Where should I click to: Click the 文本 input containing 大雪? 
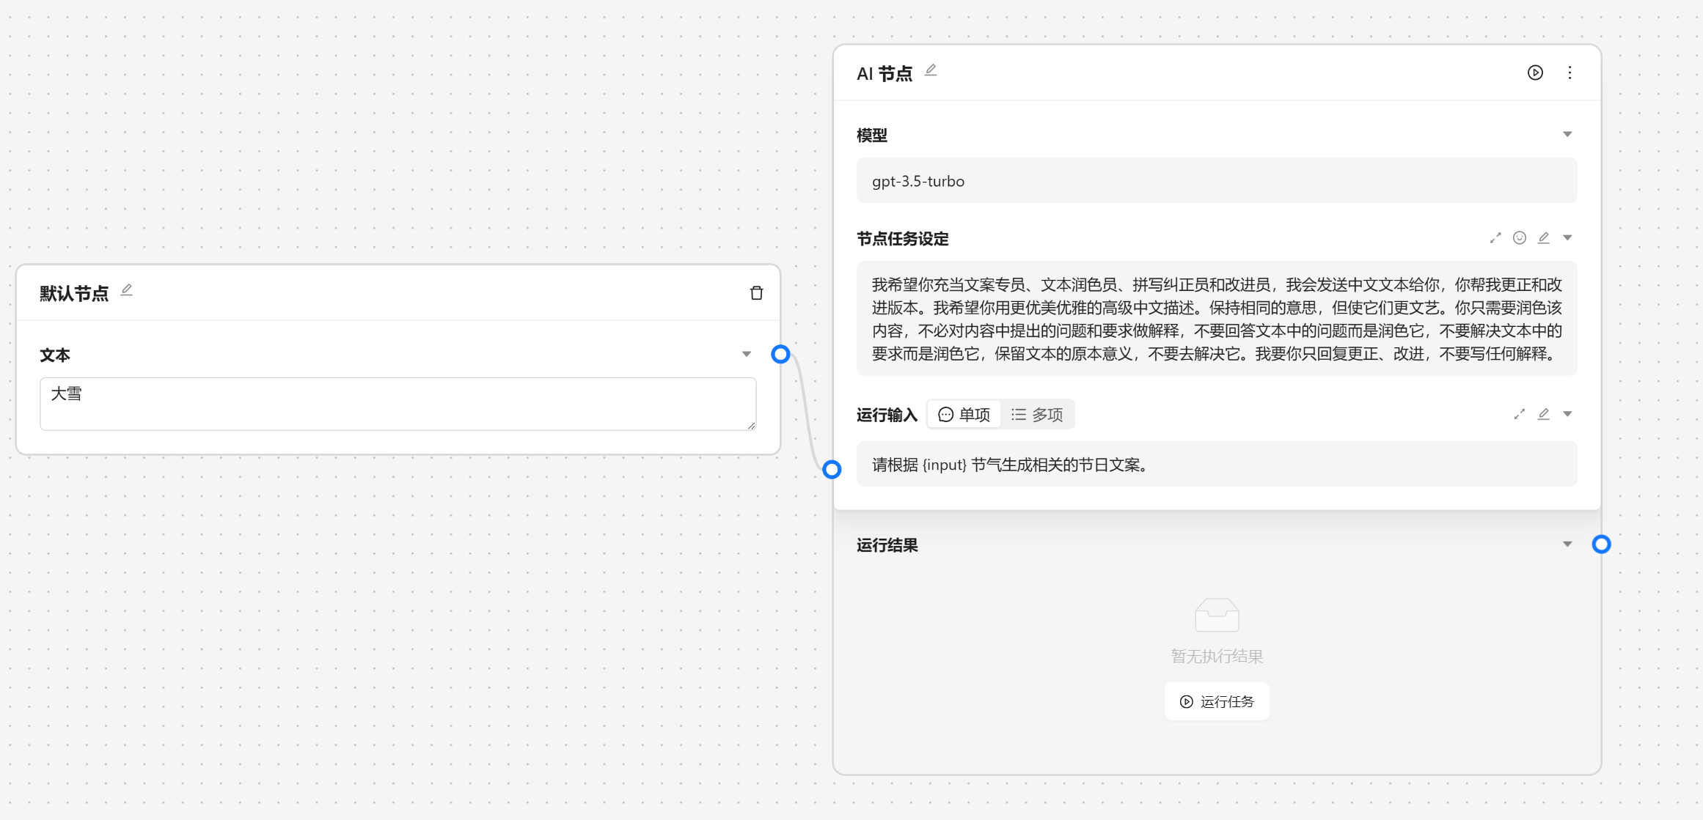398,404
